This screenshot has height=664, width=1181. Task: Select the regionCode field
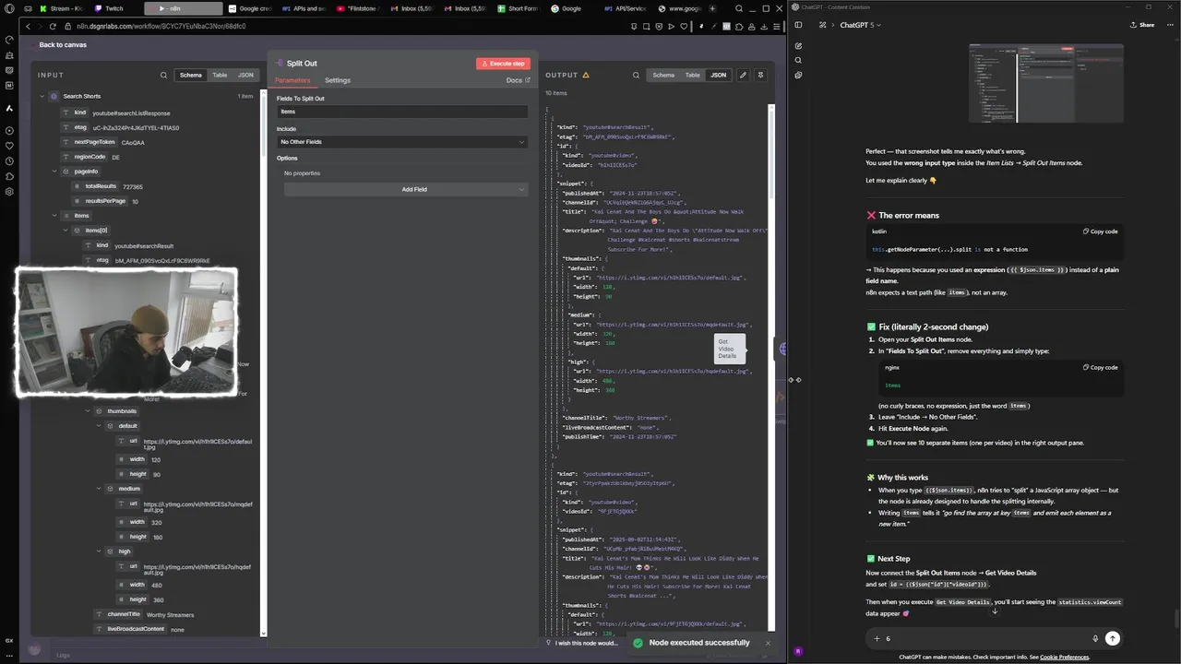click(x=90, y=157)
